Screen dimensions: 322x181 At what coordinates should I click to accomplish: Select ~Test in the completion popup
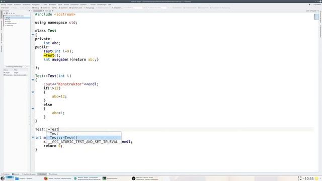[84, 134]
